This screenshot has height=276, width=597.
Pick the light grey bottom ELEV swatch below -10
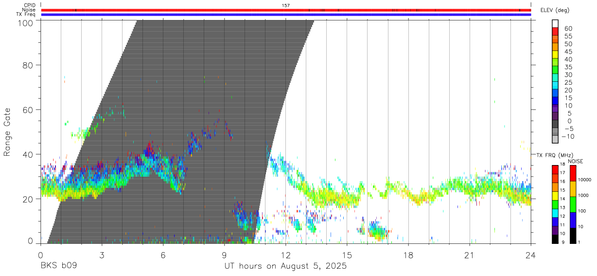click(x=555, y=139)
